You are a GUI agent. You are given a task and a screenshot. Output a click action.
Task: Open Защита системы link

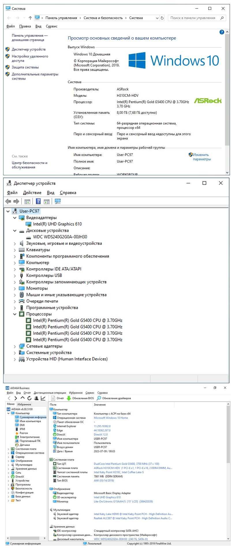coord(25,67)
